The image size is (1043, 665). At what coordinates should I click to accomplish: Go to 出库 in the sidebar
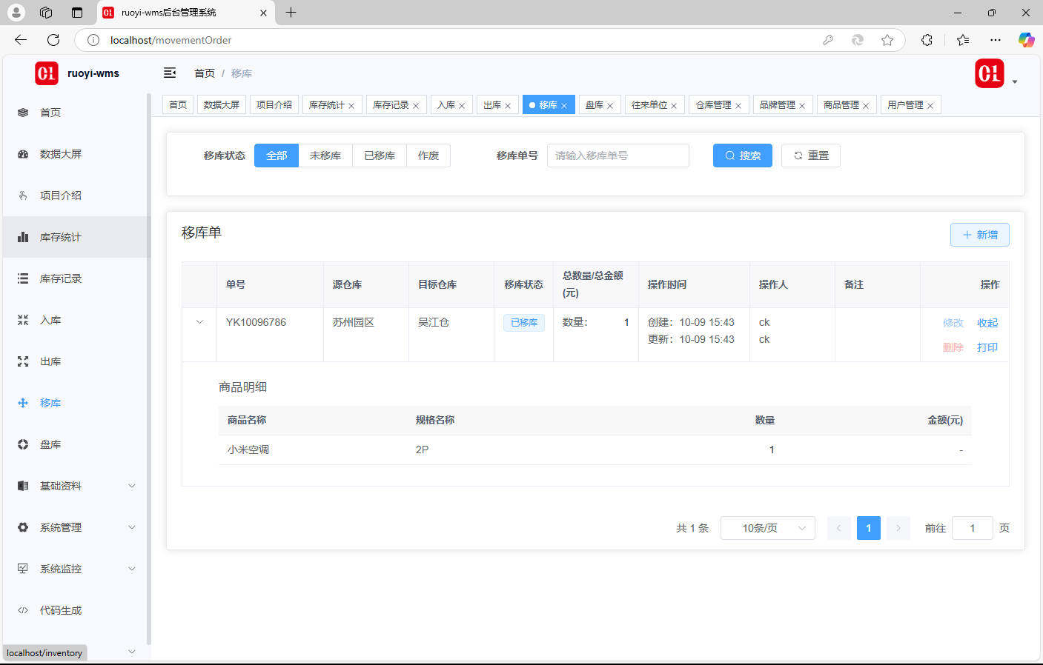50,361
